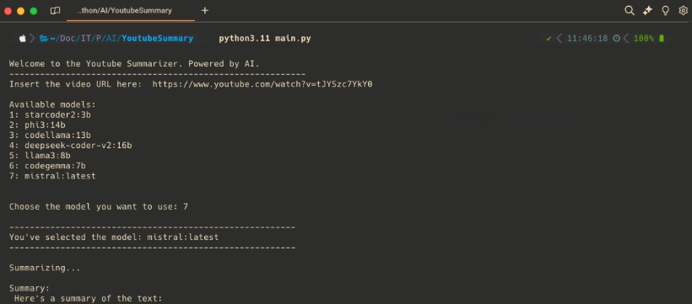Open a new tab with plus button

[x=205, y=11]
